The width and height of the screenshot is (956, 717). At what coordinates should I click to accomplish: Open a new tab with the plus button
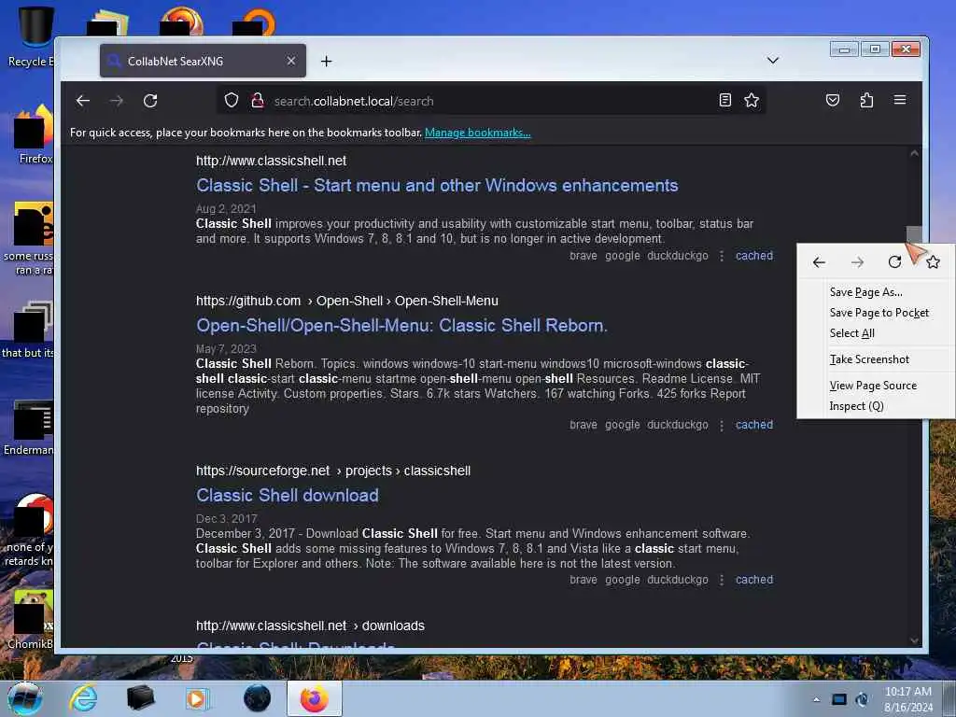(x=326, y=61)
